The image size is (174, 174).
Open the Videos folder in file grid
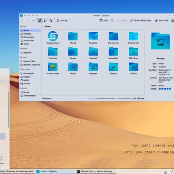click(134, 68)
